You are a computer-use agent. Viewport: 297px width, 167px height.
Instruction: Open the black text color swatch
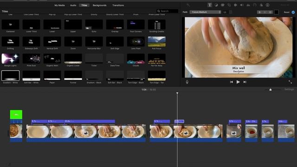click(277, 12)
